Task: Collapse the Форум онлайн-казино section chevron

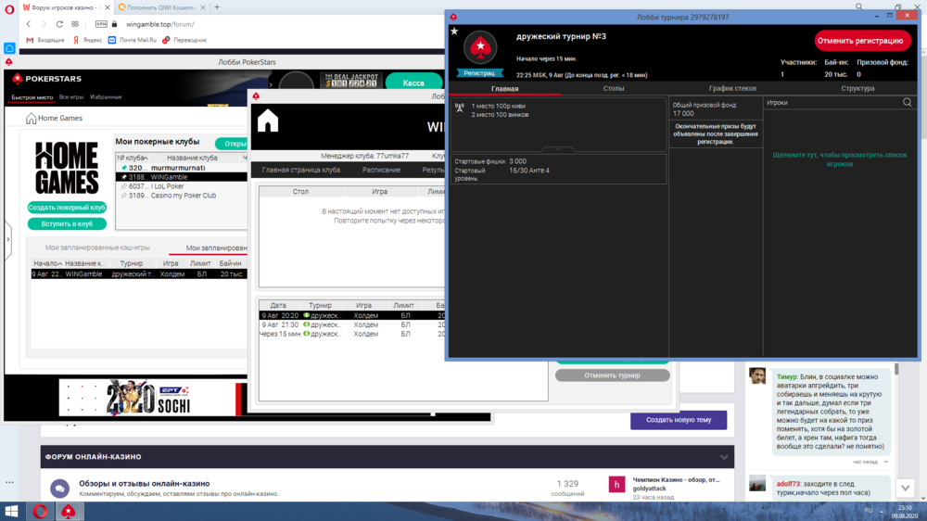Action: [724, 457]
